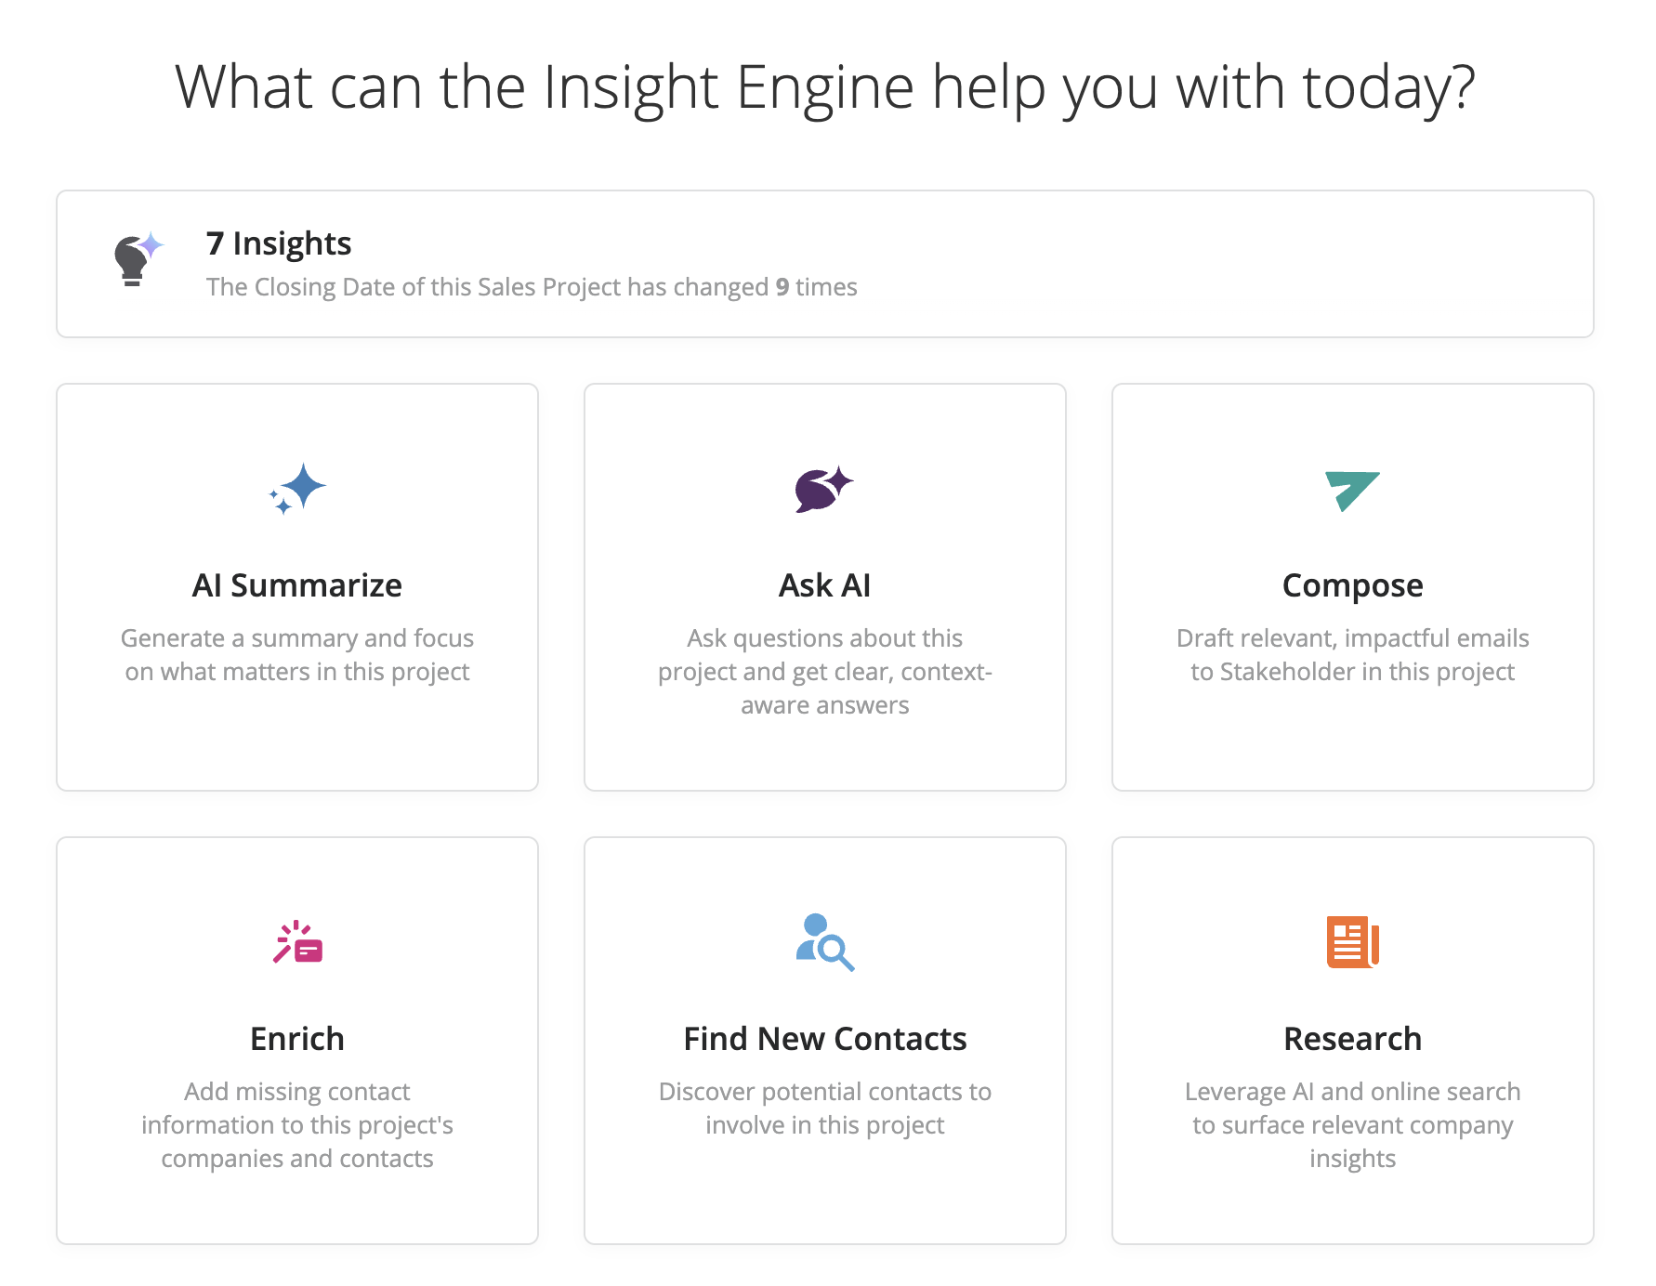The image size is (1656, 1286).
Task: Click the 'Generate a summary' description text
Action: 297,655
